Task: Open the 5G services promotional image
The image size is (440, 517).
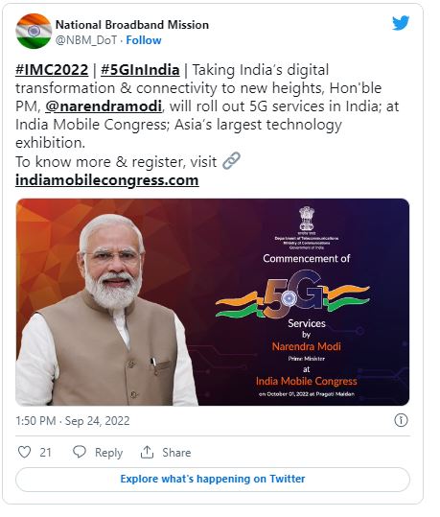Action: [x=213, y=302]
